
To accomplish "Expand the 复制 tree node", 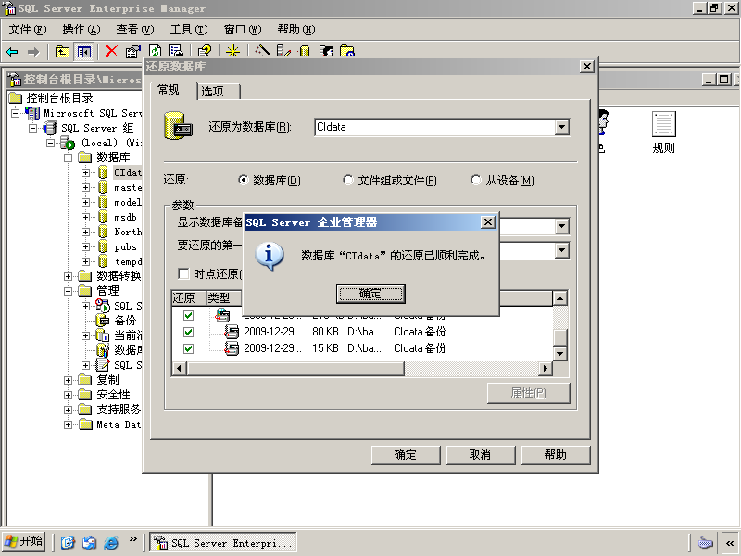I will point(68,380).
